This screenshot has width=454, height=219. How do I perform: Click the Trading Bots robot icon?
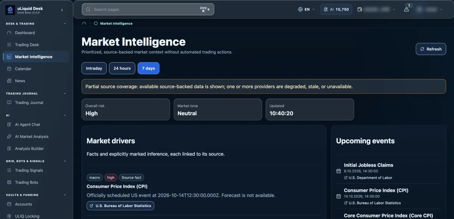point(9,182)
